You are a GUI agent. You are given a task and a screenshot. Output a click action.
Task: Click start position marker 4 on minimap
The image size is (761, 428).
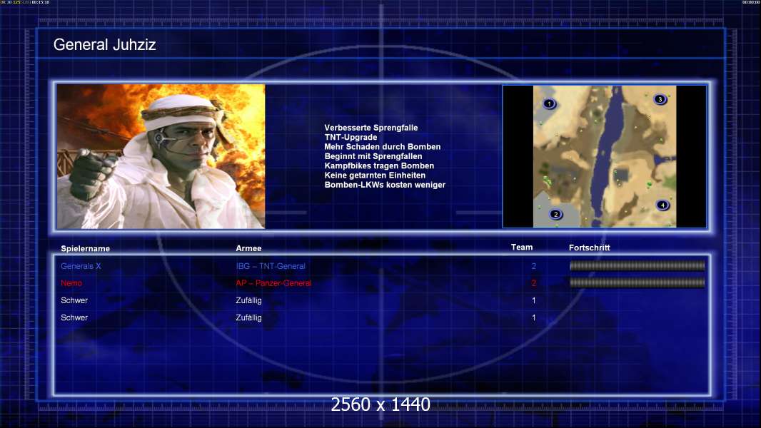point(662,205)
